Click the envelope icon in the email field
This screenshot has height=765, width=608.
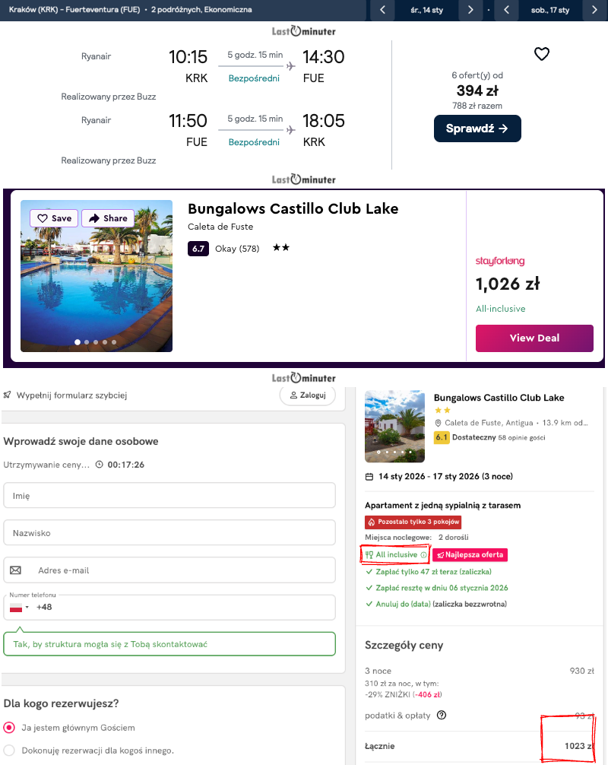[16, 570]
